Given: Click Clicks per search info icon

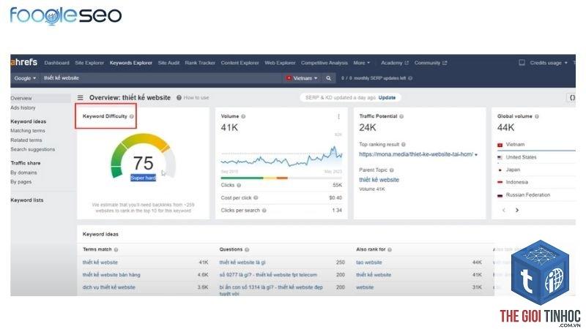Looking at the screenshot, I should point(264,211).
